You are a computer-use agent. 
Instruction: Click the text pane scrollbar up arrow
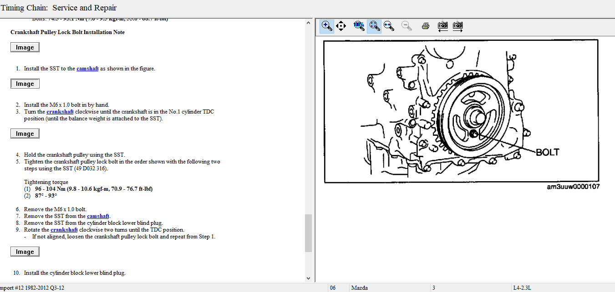tap(308, 22)
